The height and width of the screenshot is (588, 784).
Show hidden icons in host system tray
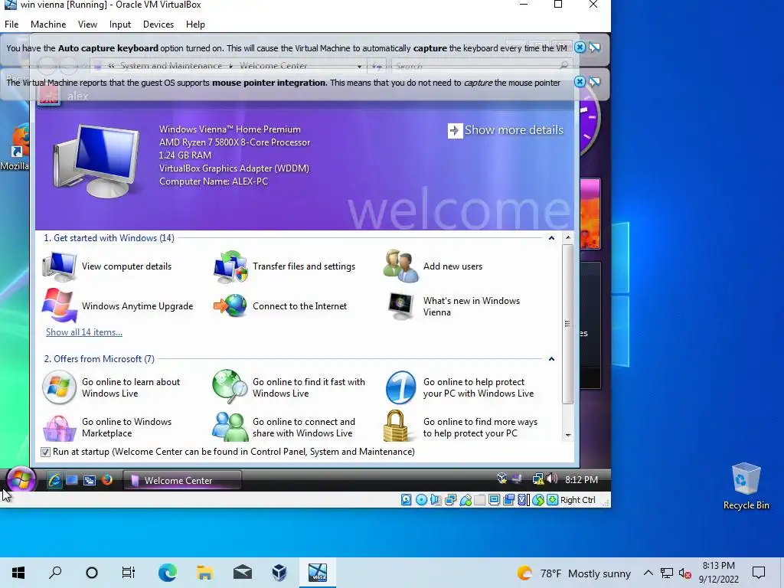pyautogui.click(x=648, y=573)
